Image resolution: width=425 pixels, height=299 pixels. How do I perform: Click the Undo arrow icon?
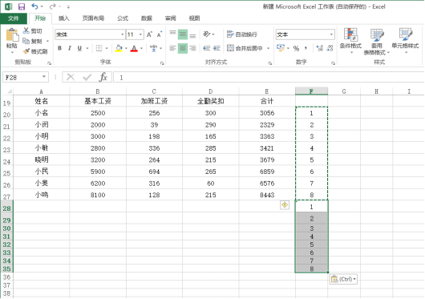click(x=34, y=6)
